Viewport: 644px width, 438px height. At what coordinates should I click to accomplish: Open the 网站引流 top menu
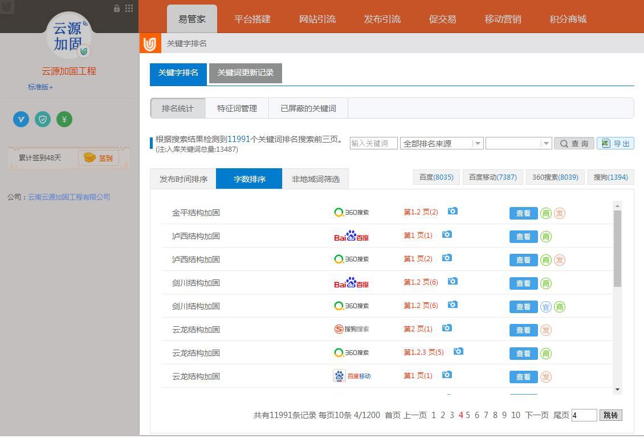coord(317,19)
